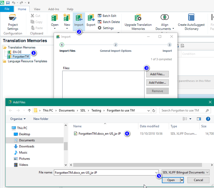The height and width of the screenshot is (188, 214).
Task: Open Help in Add Files dialog
Action: [208, 119]
